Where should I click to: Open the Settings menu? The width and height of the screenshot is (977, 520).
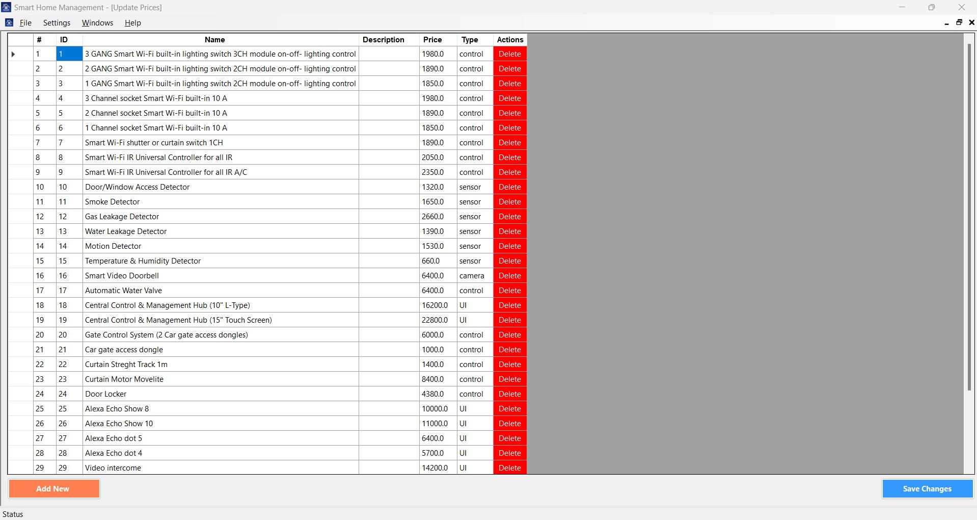click(x=57, y=23)
